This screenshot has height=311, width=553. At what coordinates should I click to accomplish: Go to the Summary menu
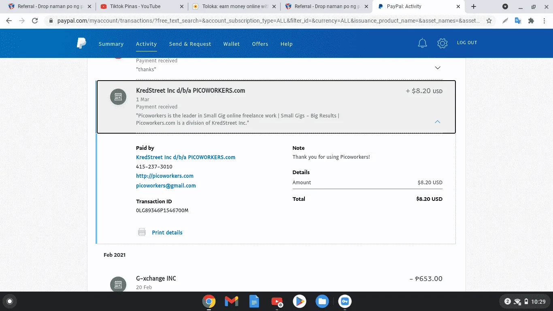[x=111, y=44]
